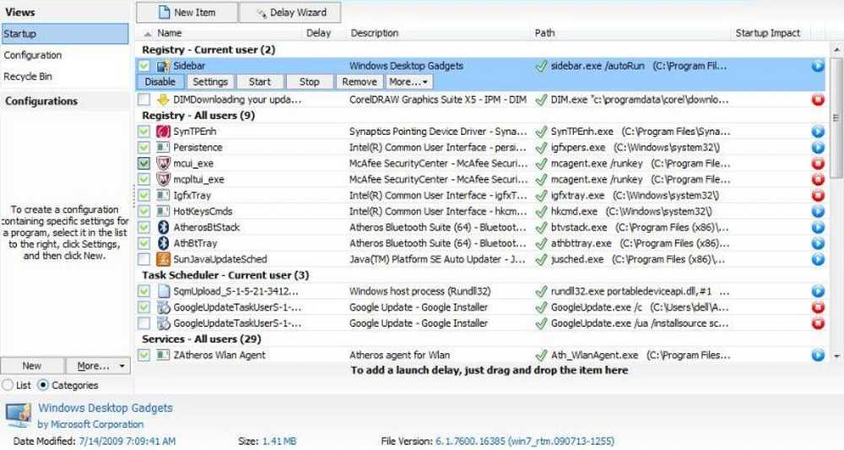
Task: Open the Windows Desktop Gadgets link
Action: tap(105, 408)
